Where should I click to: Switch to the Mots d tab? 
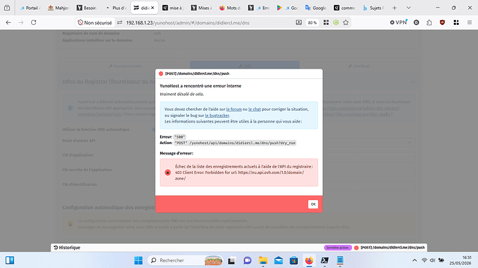pos(230,8)
